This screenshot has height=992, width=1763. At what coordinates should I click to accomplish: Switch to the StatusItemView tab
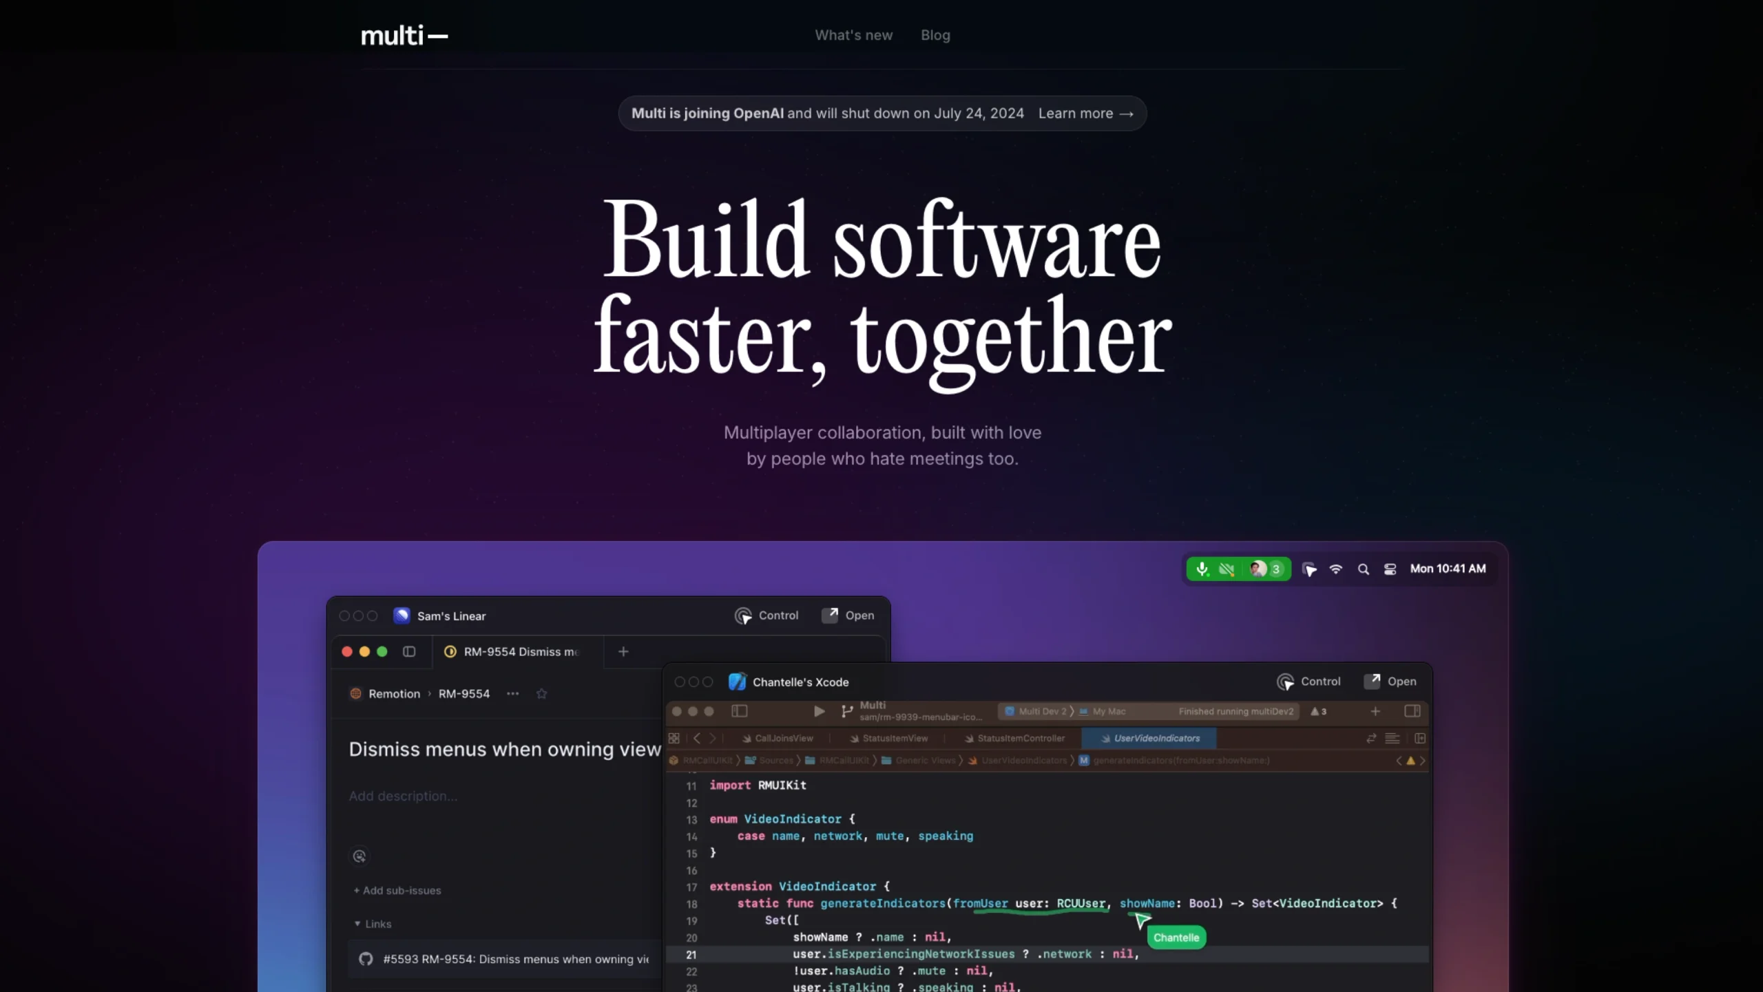click(x=889, y=738)
